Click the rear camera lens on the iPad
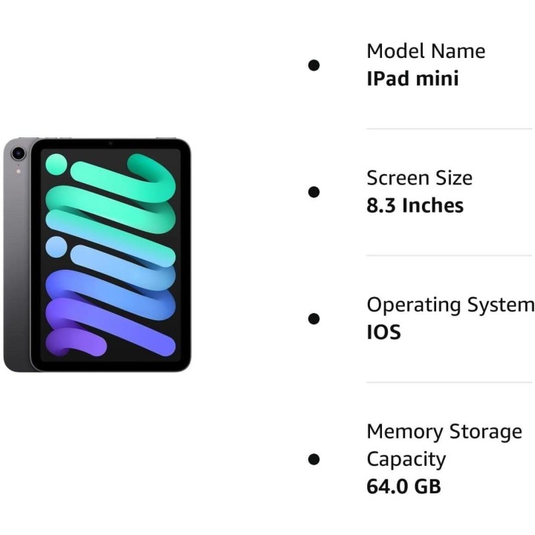535x535 pixels. [x=18, y=154]
